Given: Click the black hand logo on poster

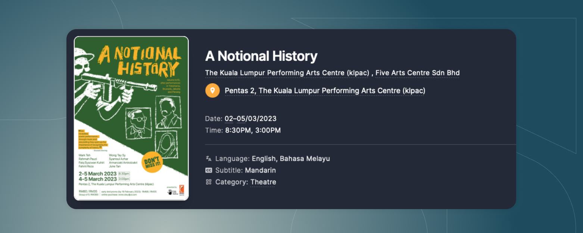Looking at the screenshot, I should pos(170,192).
